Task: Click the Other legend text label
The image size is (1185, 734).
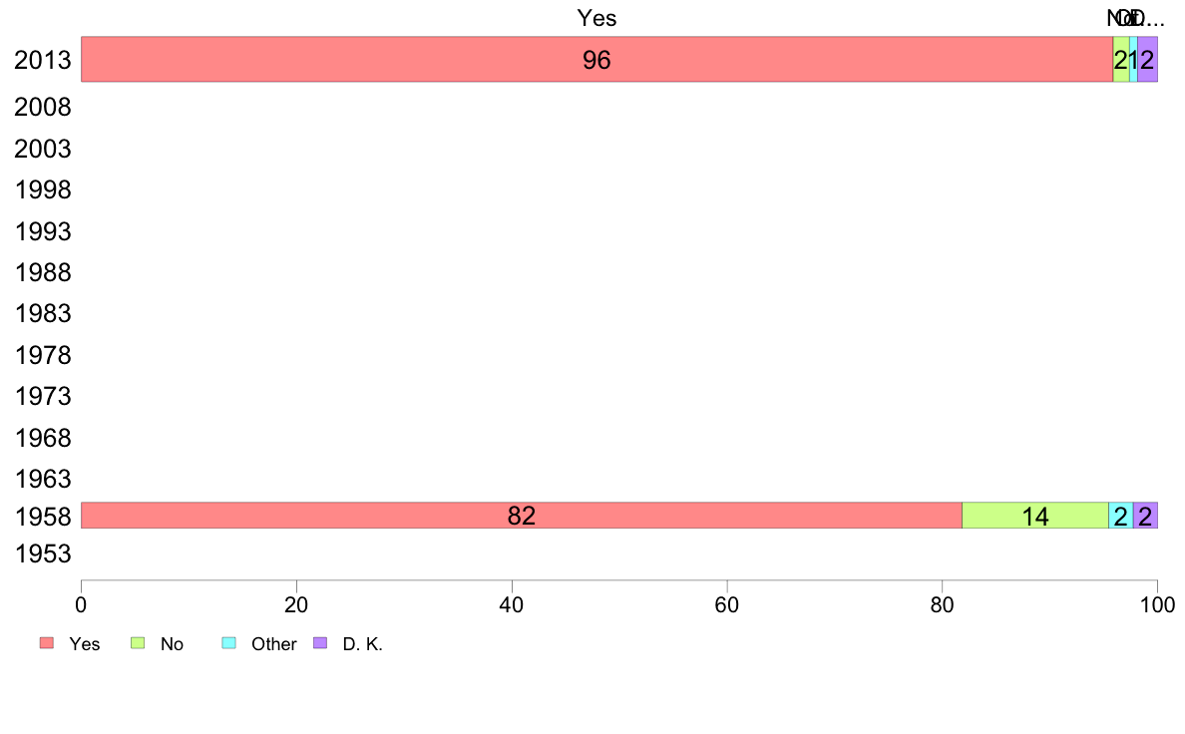Action: pyautogui.click(x=273, y=644)
